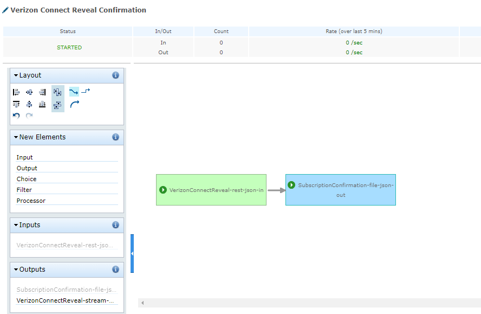Click the left arrow of the horizontal scrollbar

142,303
